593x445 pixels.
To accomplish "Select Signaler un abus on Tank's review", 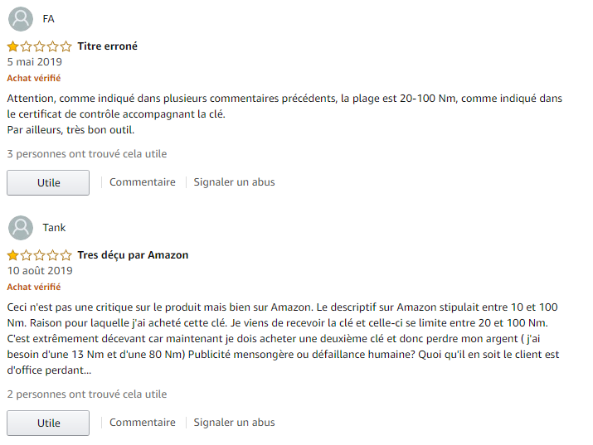I will pyautogui.click(x=234, y=423).
